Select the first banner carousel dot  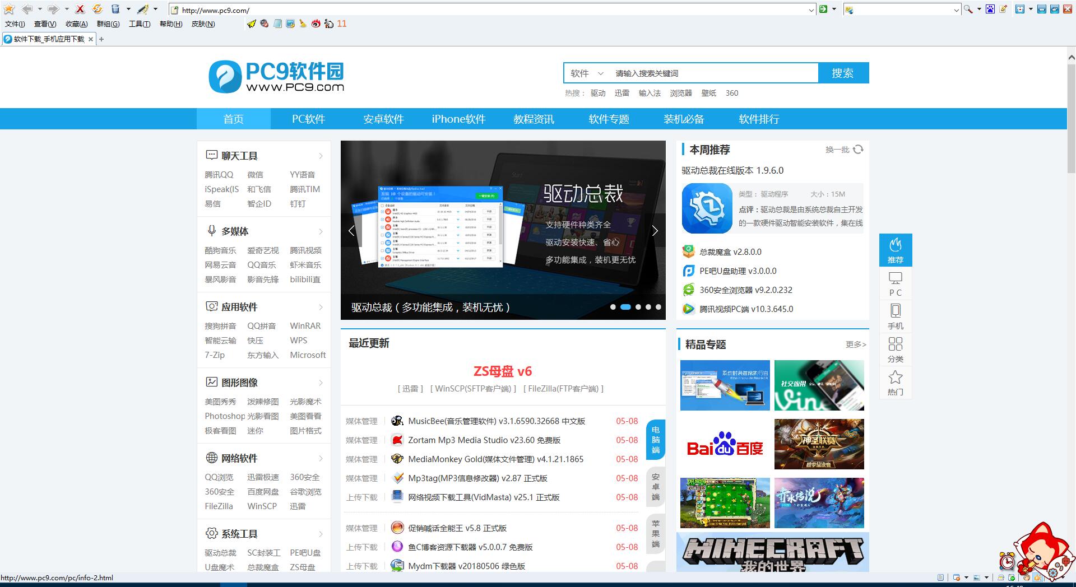[x=613, y=307]
